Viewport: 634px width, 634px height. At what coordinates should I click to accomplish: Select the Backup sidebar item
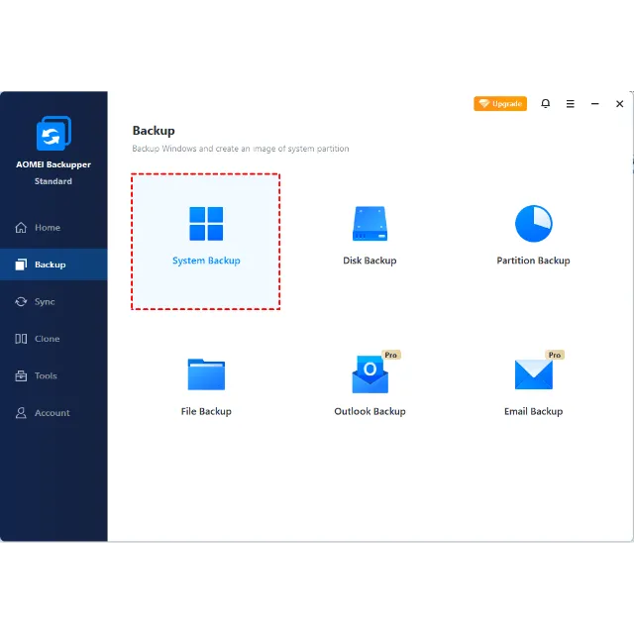50,264
